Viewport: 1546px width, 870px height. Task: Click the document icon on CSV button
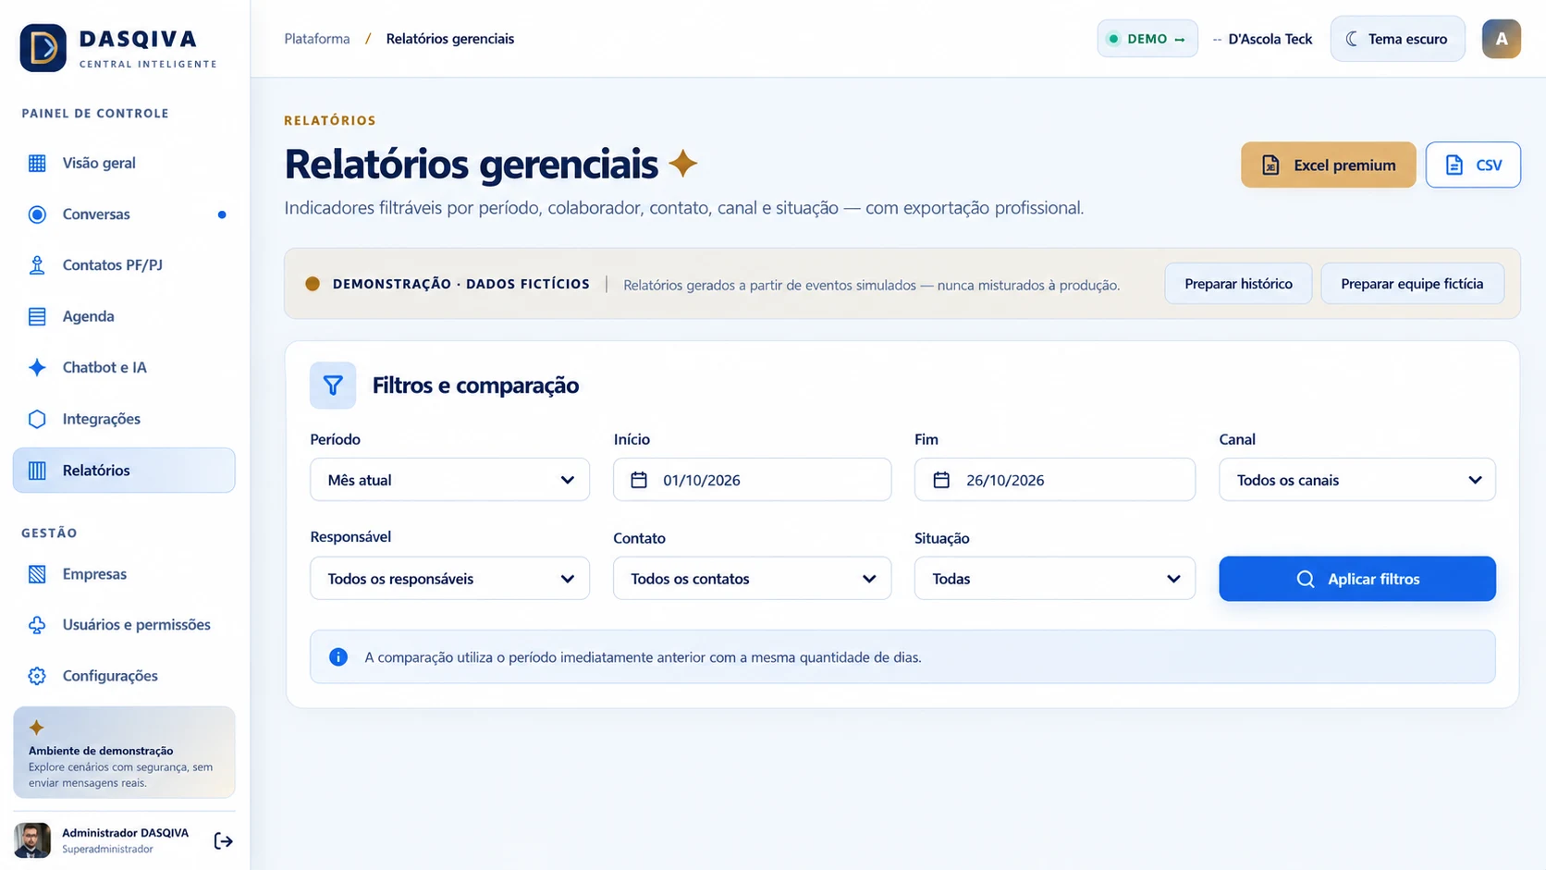click(1454, 165)
